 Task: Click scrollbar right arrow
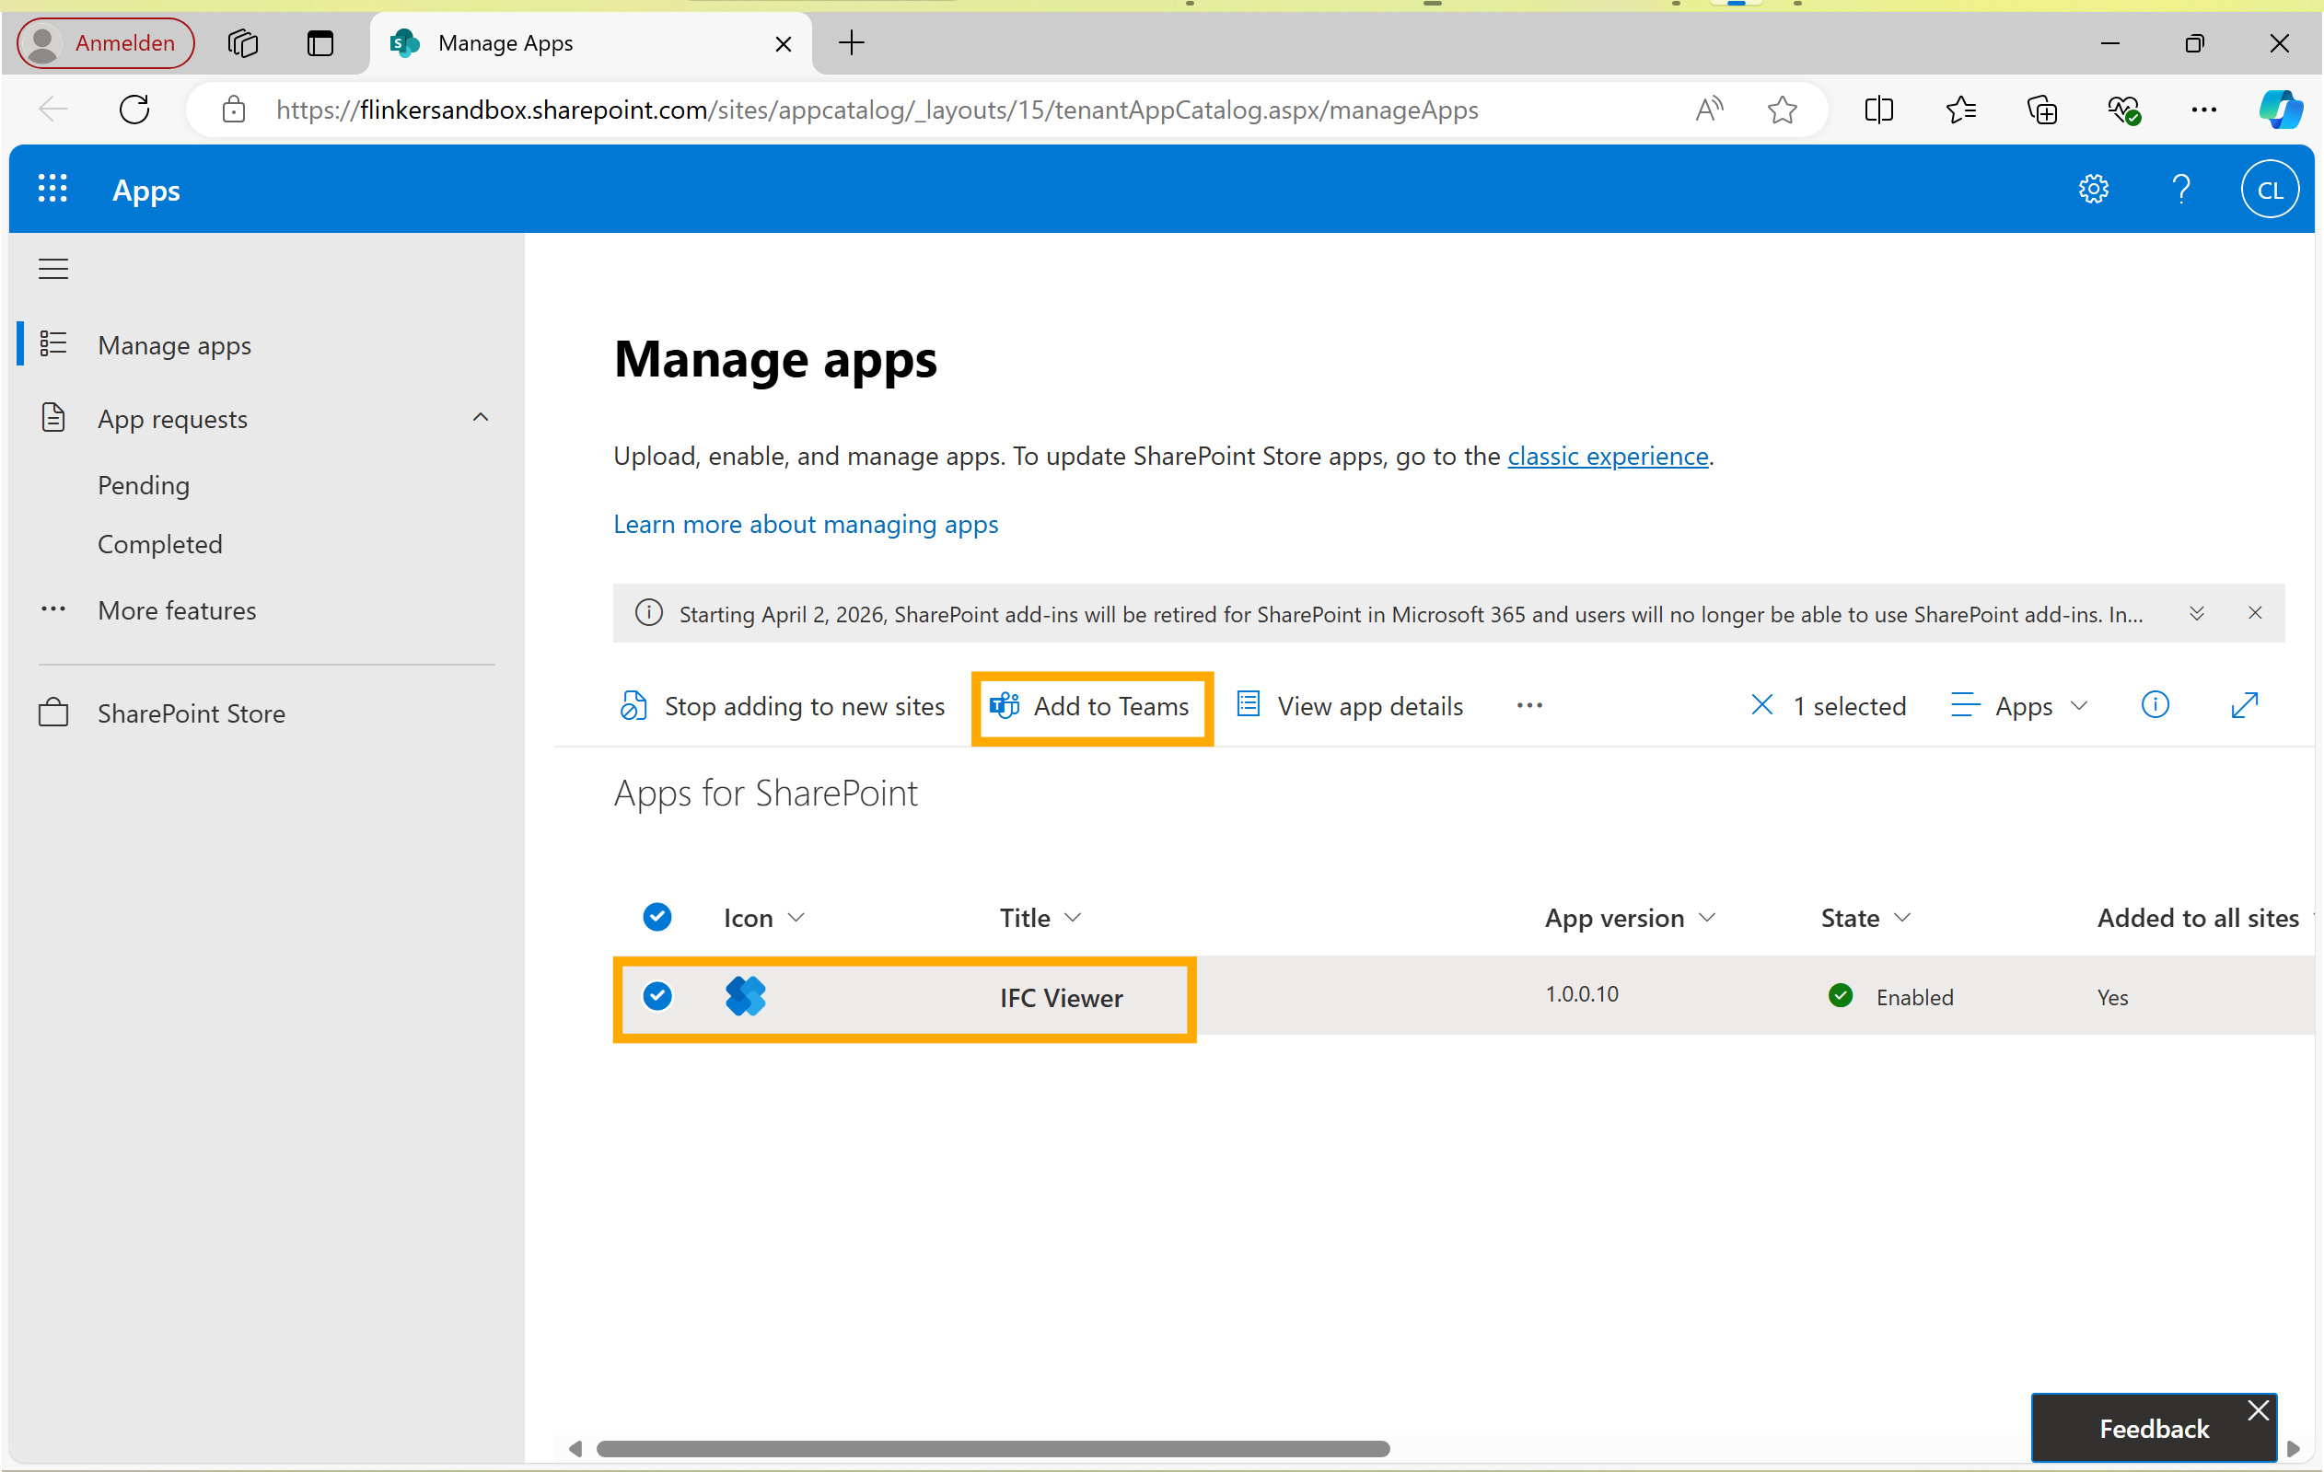coord(2293,1448)
